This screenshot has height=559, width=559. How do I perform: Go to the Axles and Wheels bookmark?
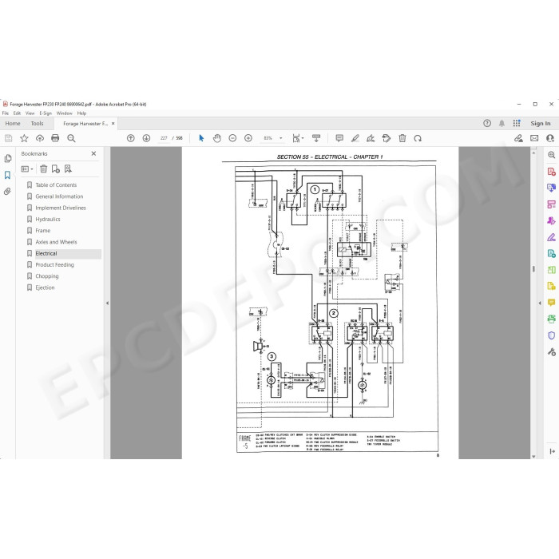[x=56, y=242]
